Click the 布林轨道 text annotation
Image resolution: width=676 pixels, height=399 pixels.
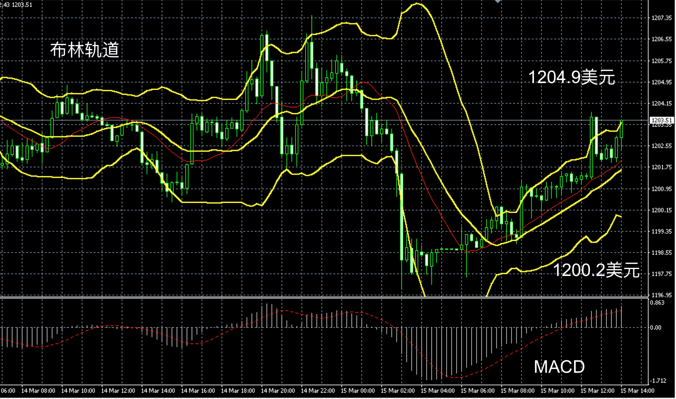click(85, 50)
